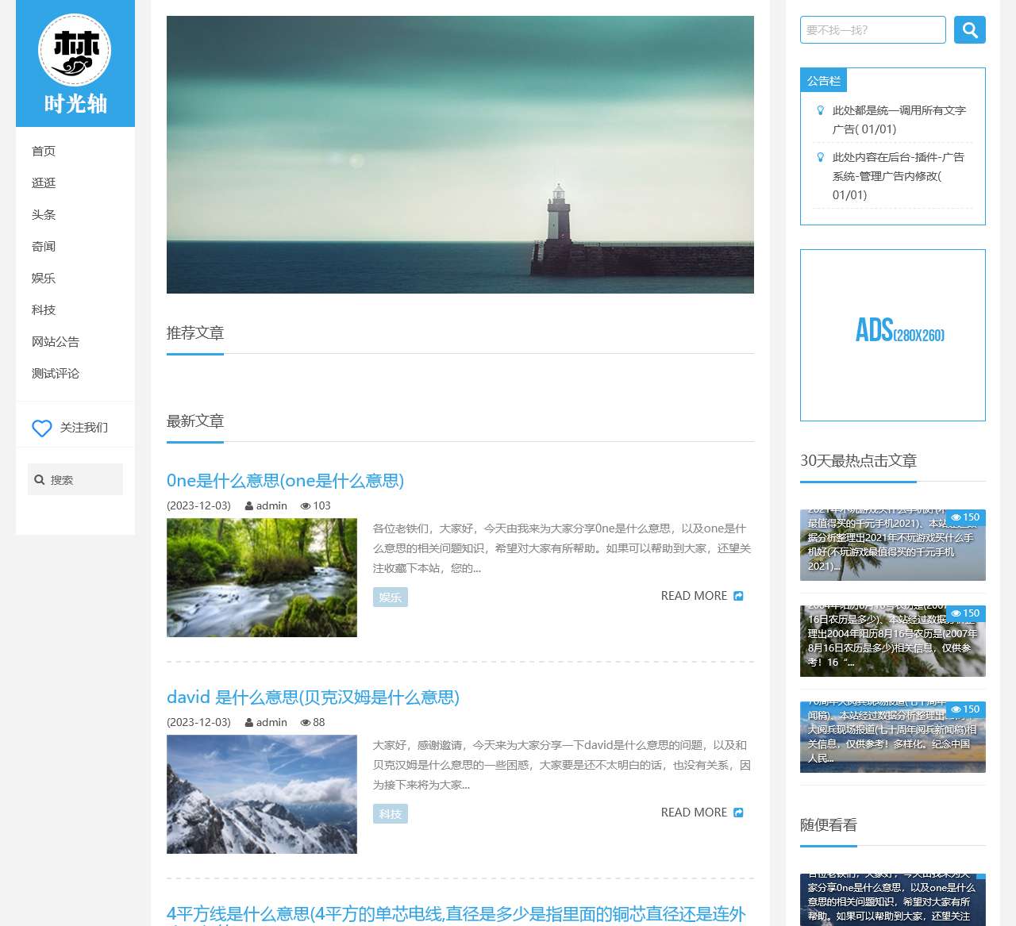Click the 要不找一找 search input field
The height and width of the screenshot is (926, 1016).
872,30
